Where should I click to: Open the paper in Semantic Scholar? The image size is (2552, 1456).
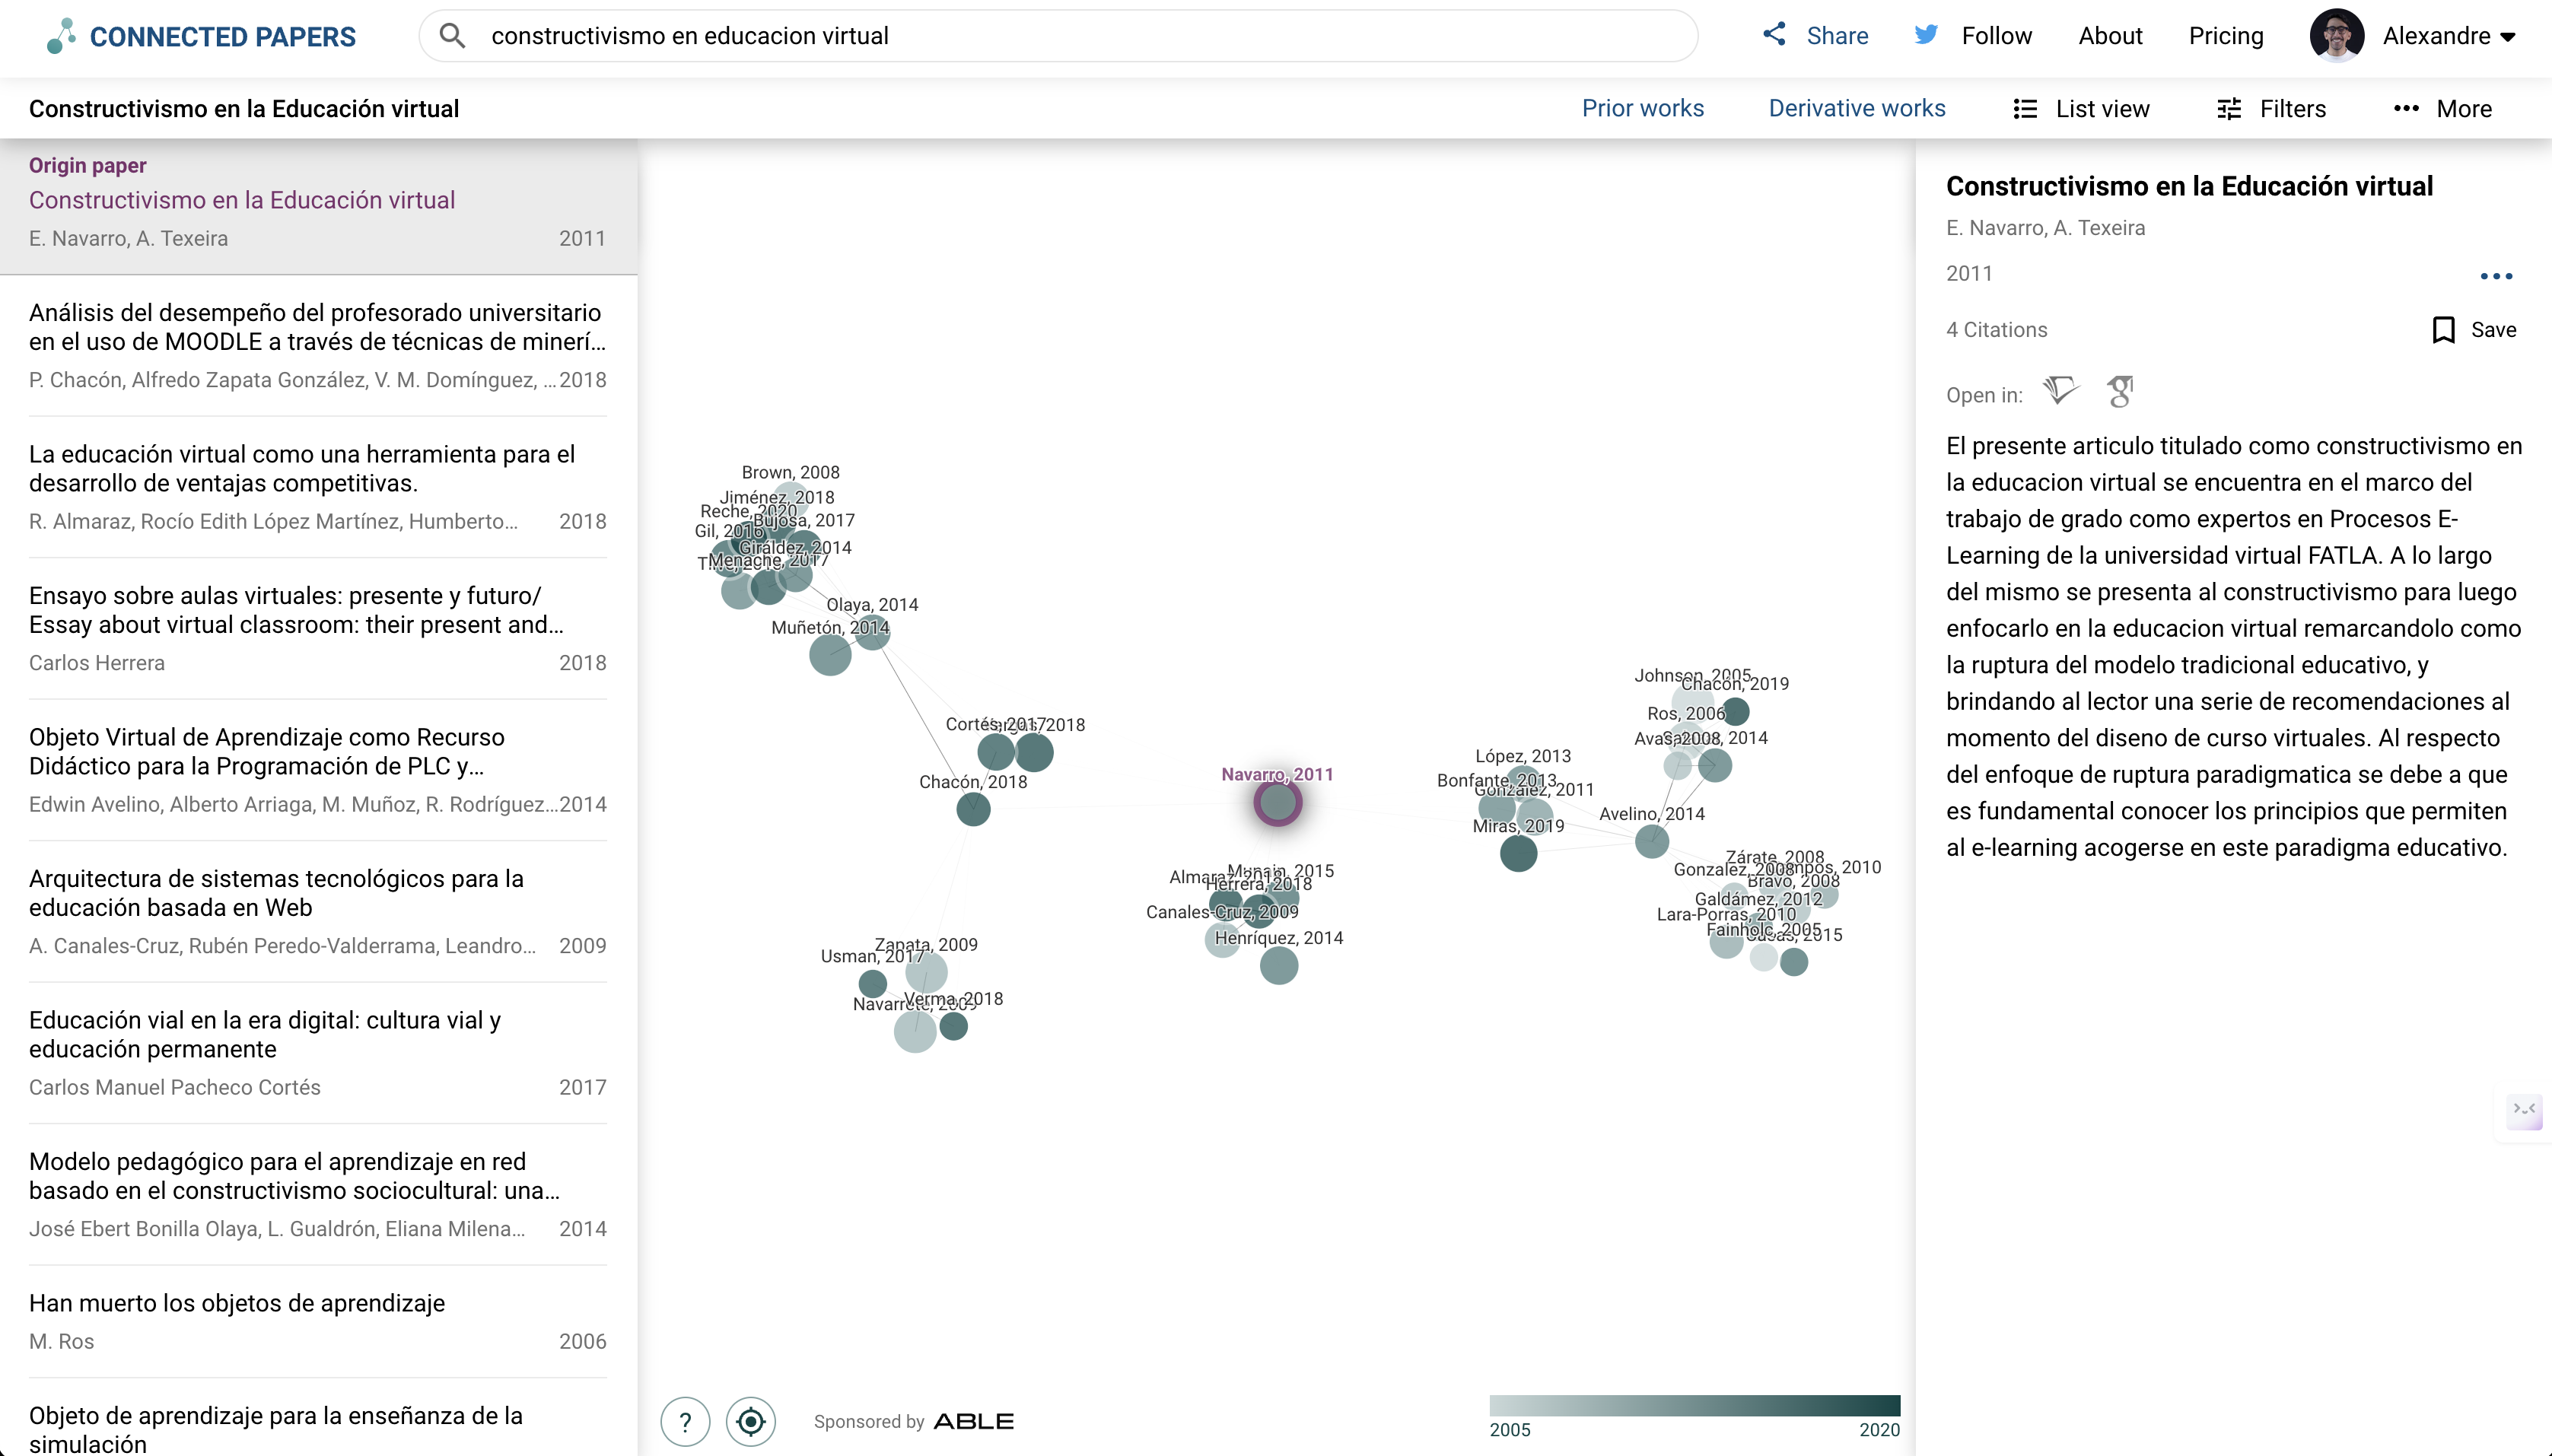[x=2061, y=392]
